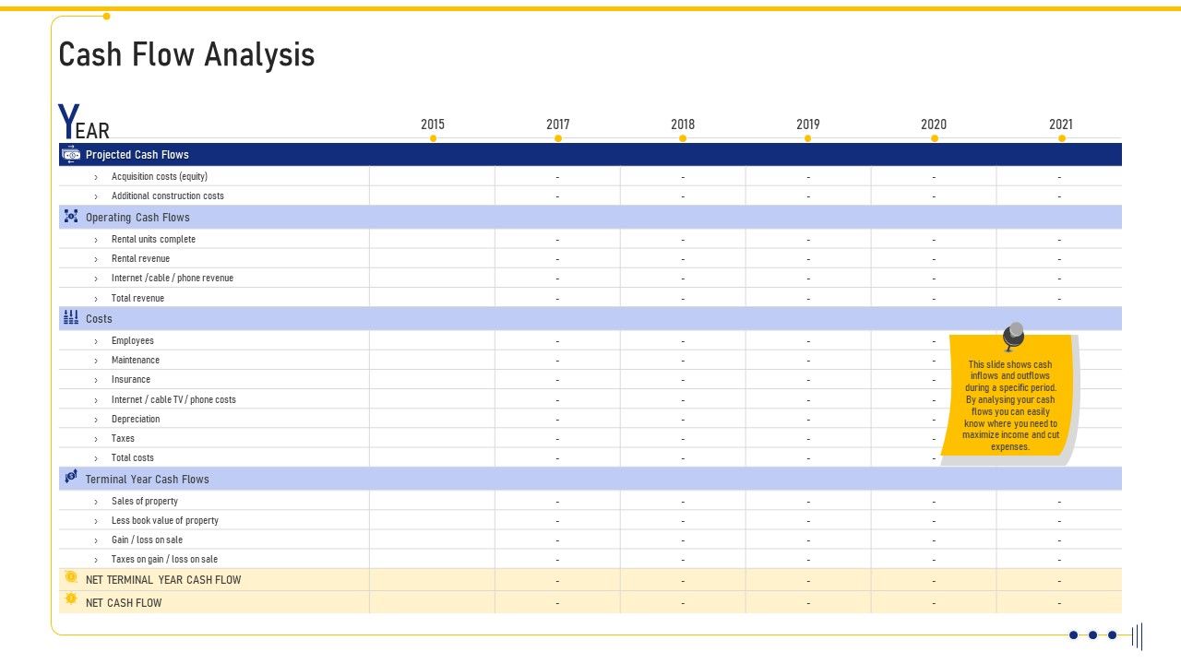Click the chevron beside Maintenance
The image size is (1181, 664).
[96, 360]
